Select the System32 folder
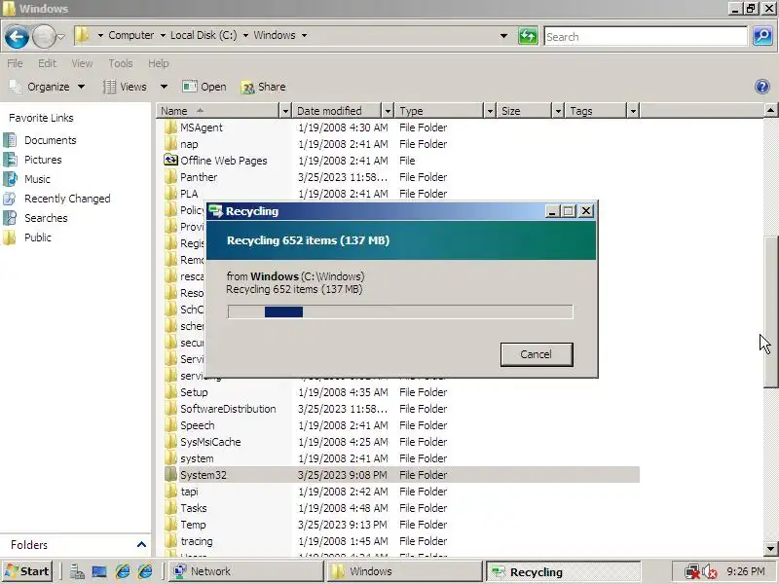 [203, 475]
